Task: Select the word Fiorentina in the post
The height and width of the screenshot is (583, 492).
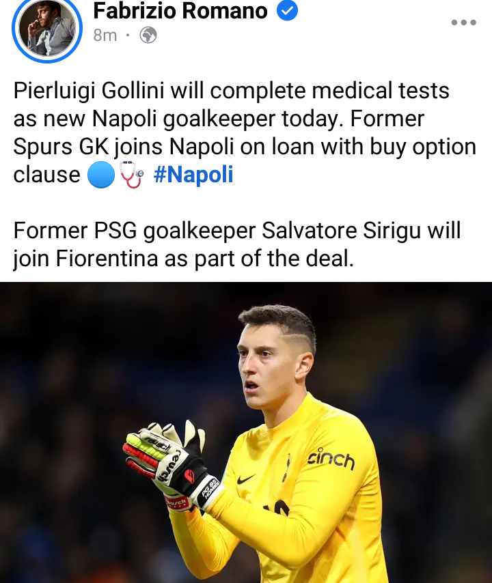Action: point(107,259)
